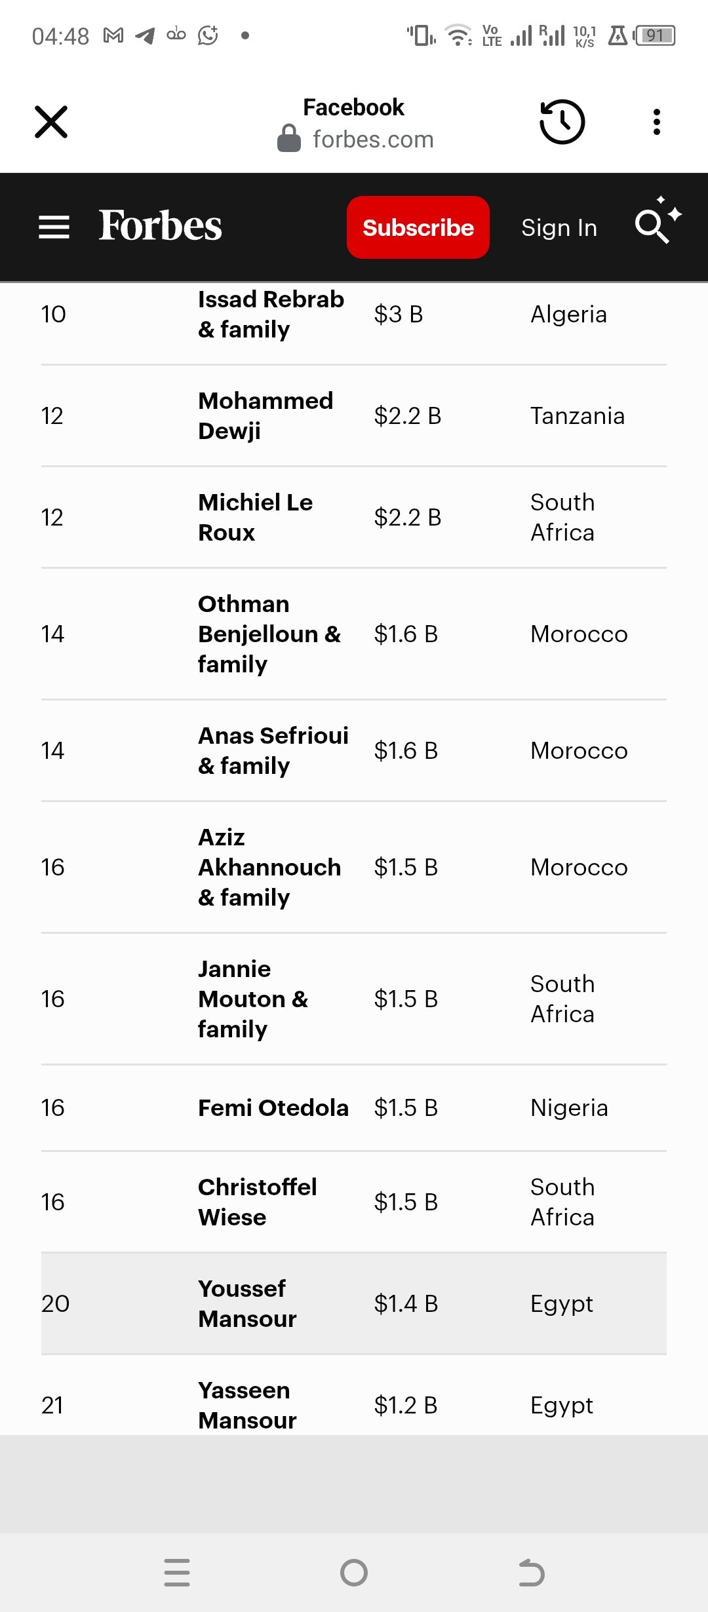Open the Forbes search icon
708x1612 pixels.
point(658,221)
